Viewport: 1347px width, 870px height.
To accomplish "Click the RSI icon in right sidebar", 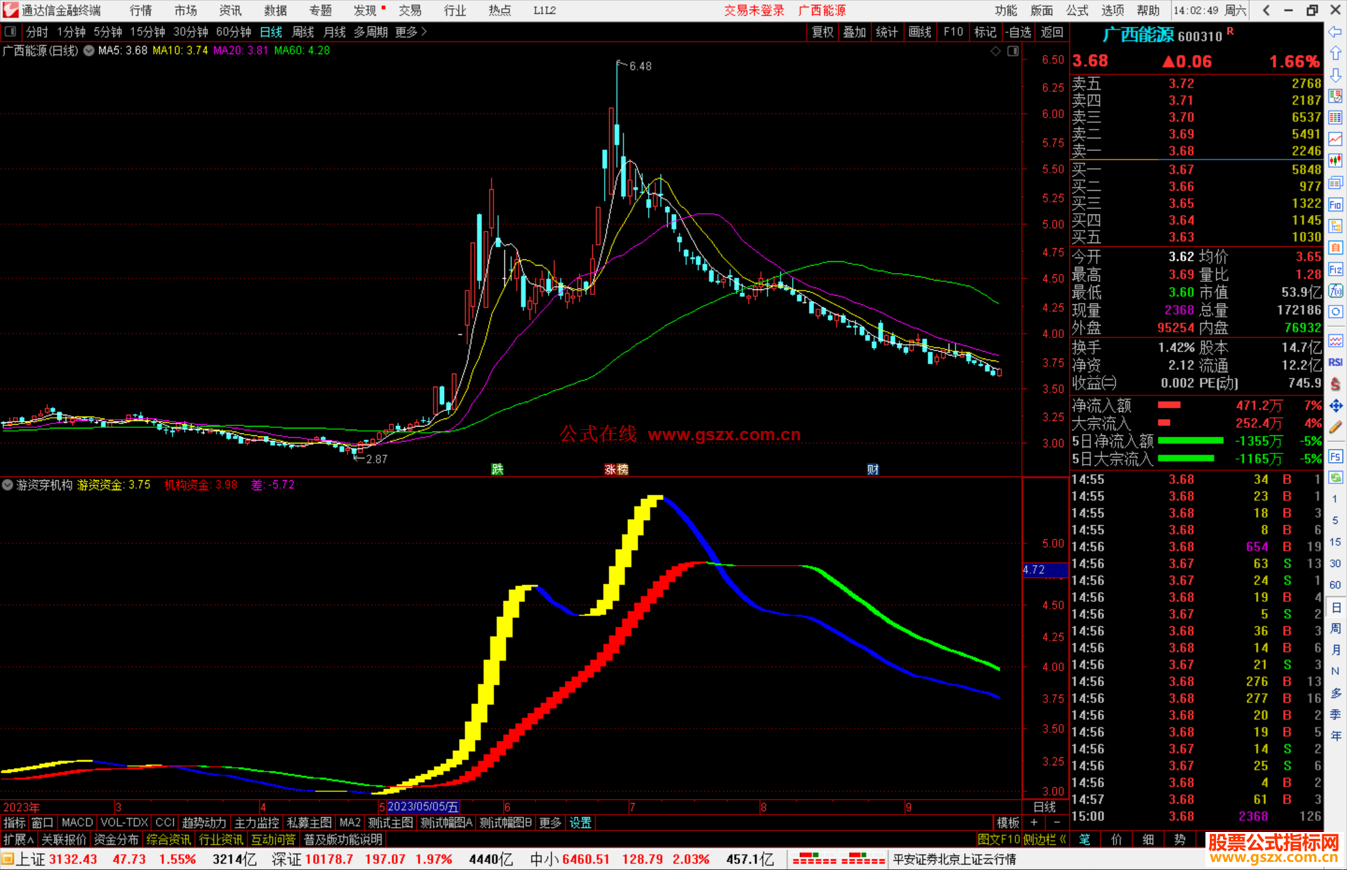I will [1335, 362].
